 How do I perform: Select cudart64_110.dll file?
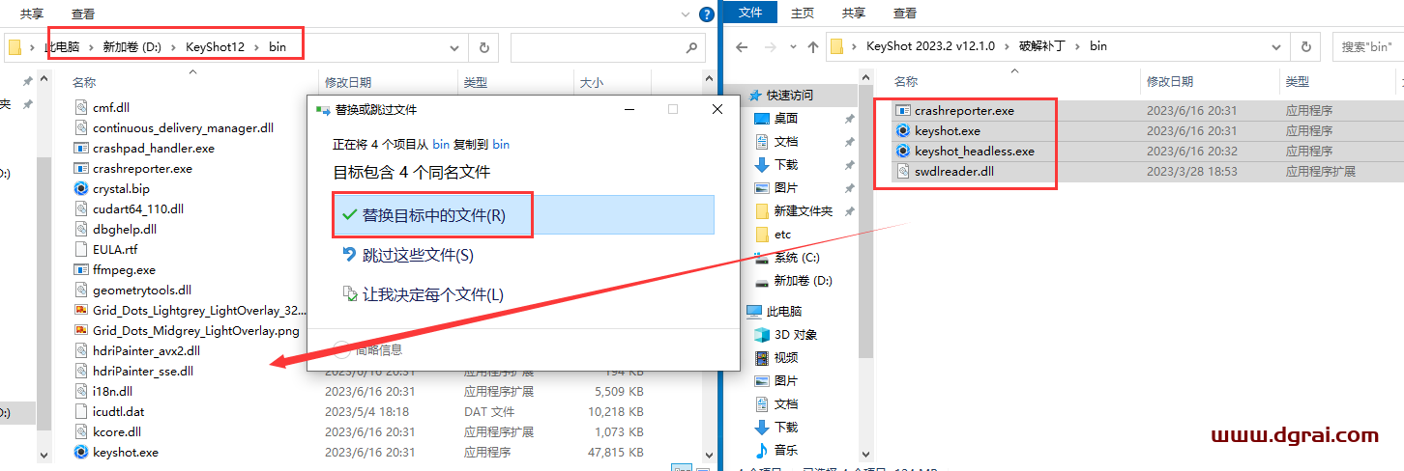[x=138, y=208]
